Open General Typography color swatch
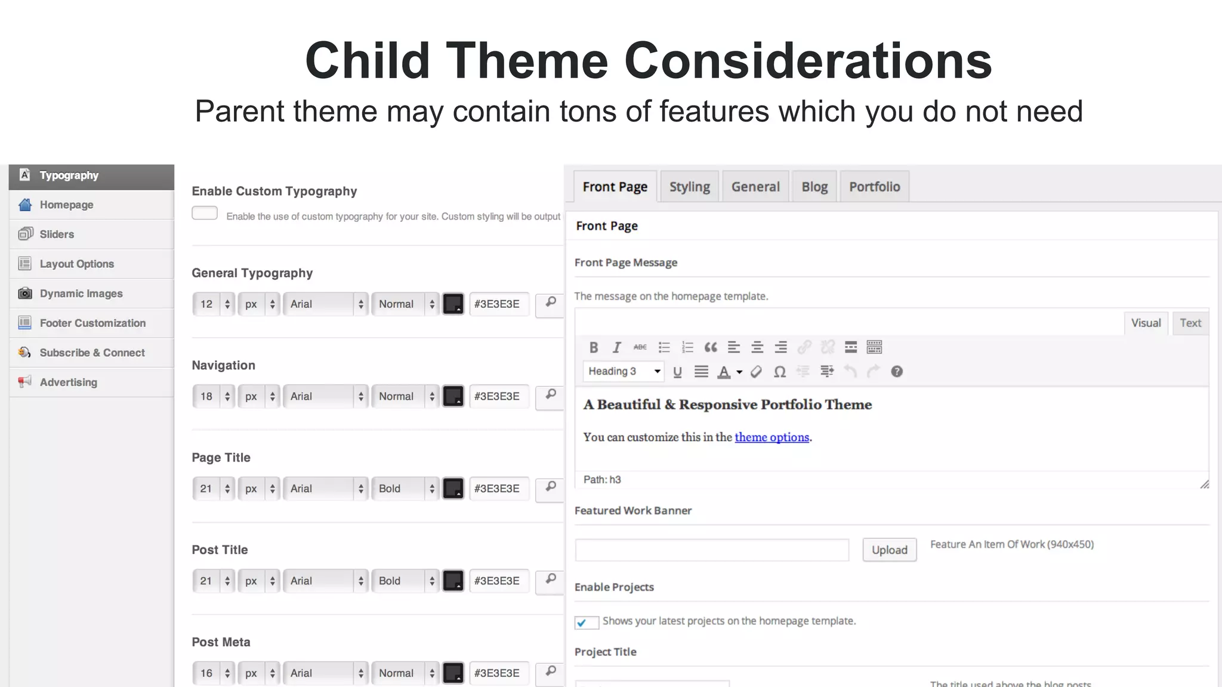The image size is (1222, 687). point(453,304)
